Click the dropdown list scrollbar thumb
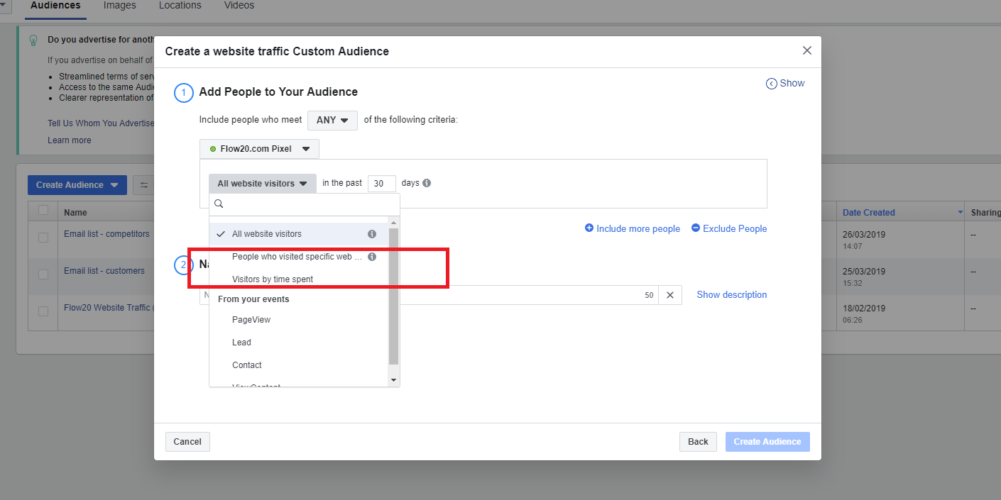Screen dimensions: 1001x500 tap(394, 296)
